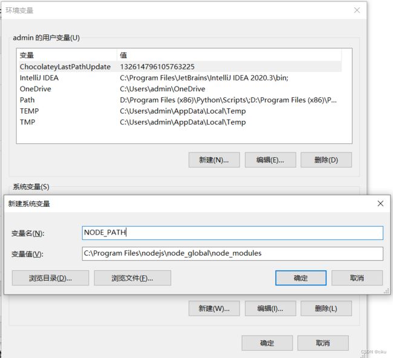Select the OneDrive variable row

[180, 89]
